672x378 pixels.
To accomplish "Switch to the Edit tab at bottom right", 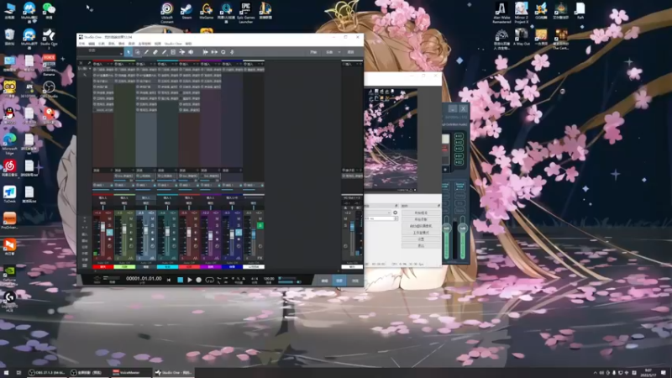I will (324, 281).
